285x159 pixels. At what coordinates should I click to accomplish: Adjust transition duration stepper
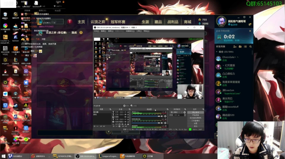(185, 115)
